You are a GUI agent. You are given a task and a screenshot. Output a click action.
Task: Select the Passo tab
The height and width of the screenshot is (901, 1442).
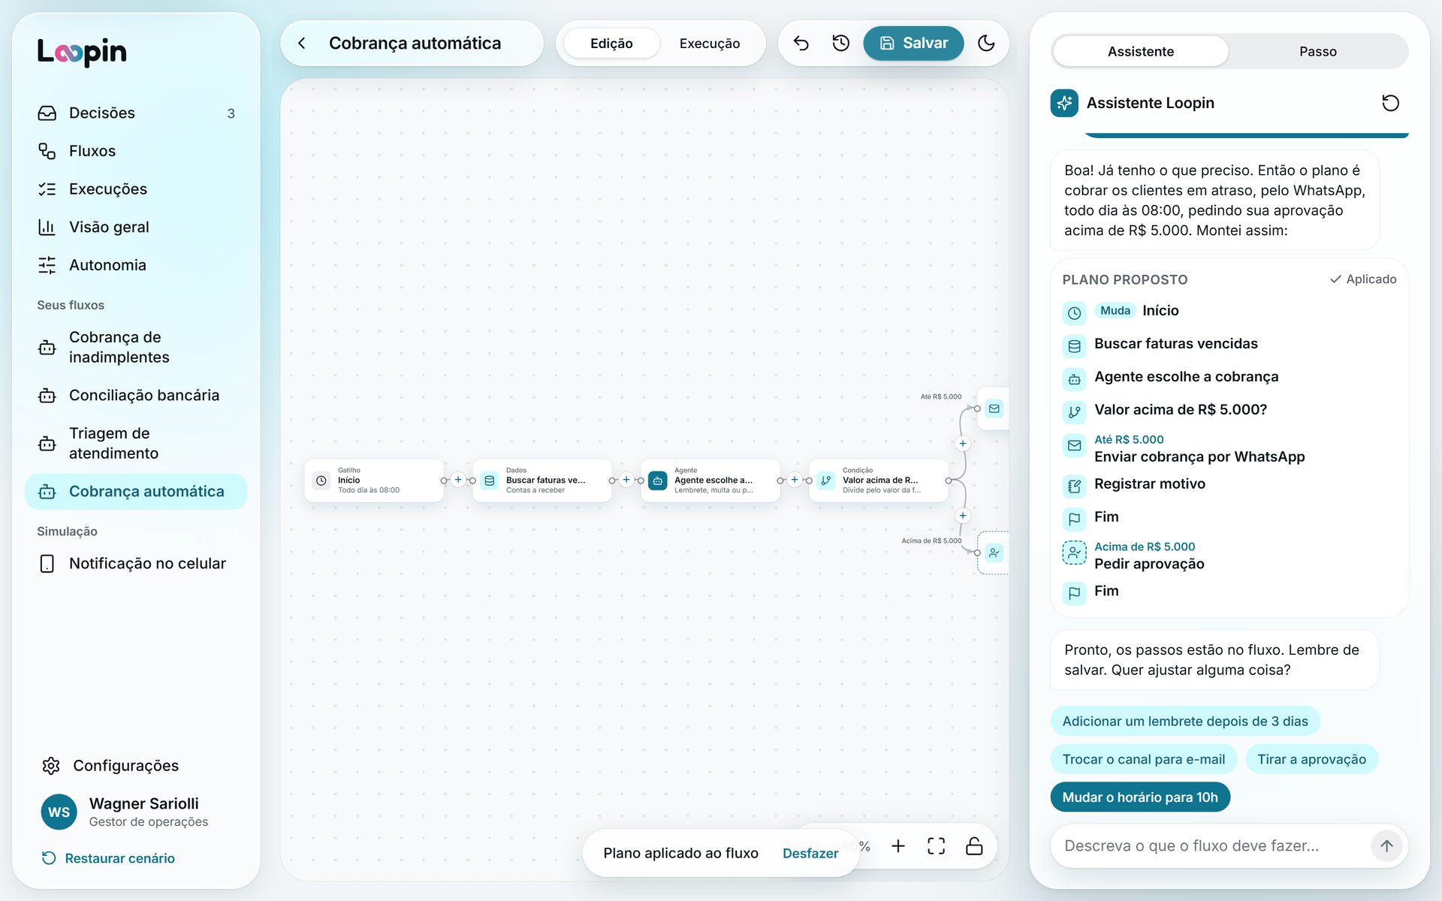[x=1317, y=51]
